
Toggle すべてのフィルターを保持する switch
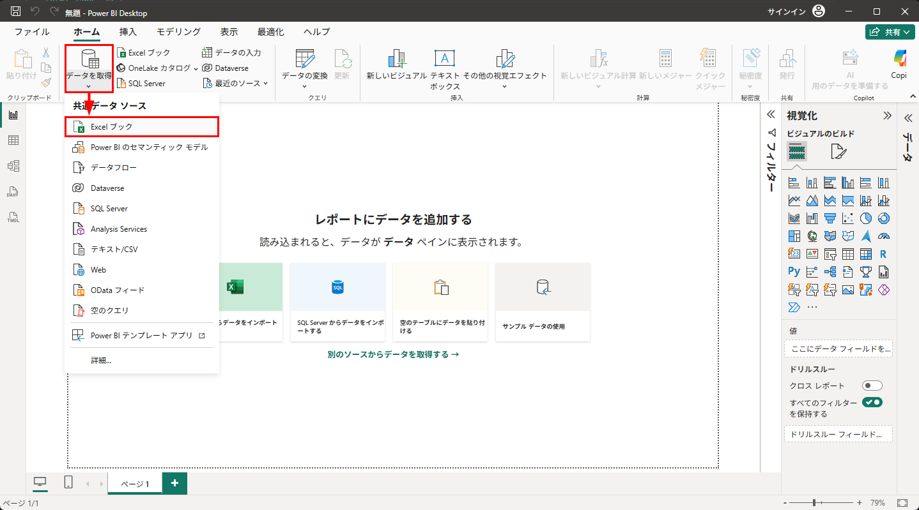(872, 402)
